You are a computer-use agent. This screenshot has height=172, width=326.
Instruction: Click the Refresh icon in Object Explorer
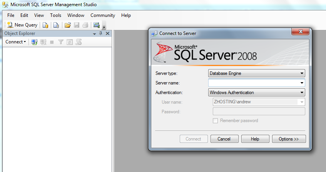[70, 42]
